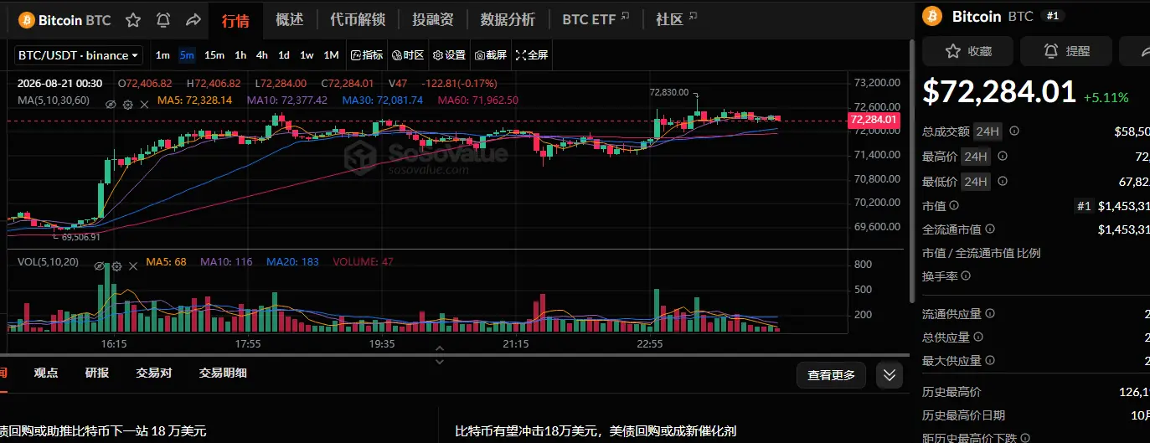Click the orange Bitcoin logo in top-left header
The width and height of the screenshot is (1150, 443).
point(26,19)
